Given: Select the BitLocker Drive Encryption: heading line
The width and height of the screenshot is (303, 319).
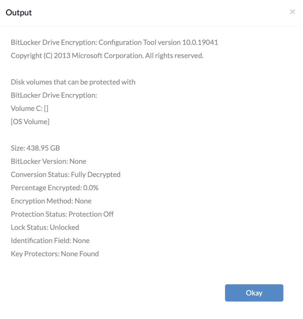Looking at the screenshot, I should [x=54, y=95].
